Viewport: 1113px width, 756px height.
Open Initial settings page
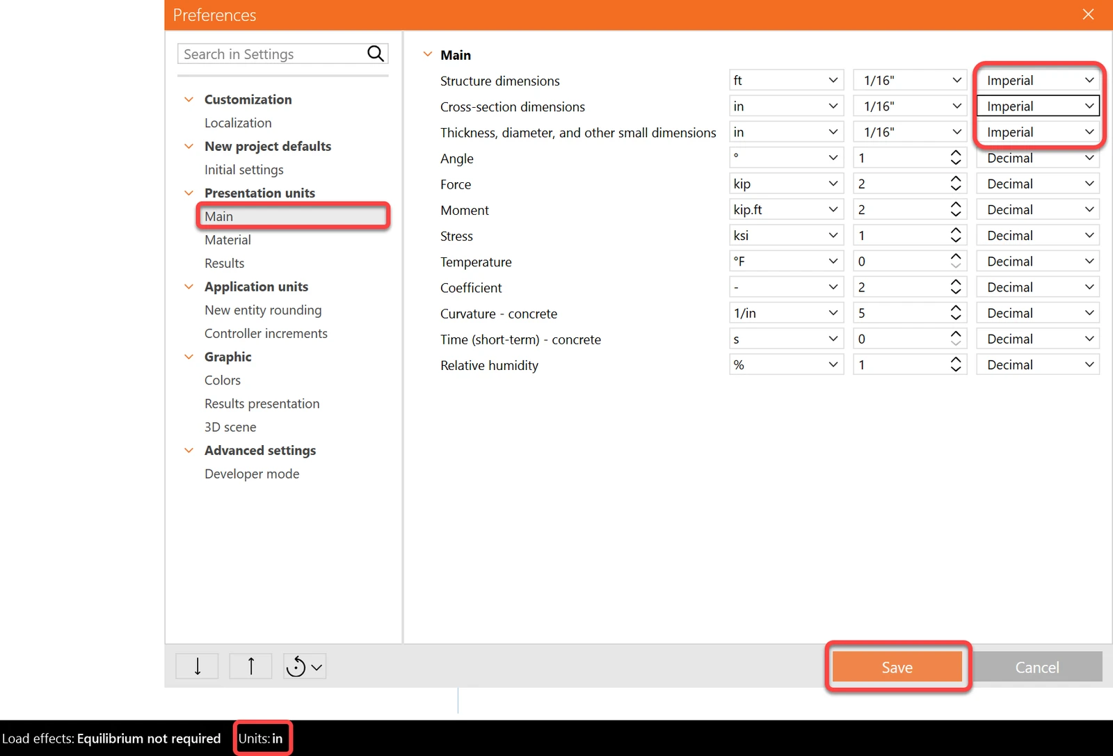(244, 170)
